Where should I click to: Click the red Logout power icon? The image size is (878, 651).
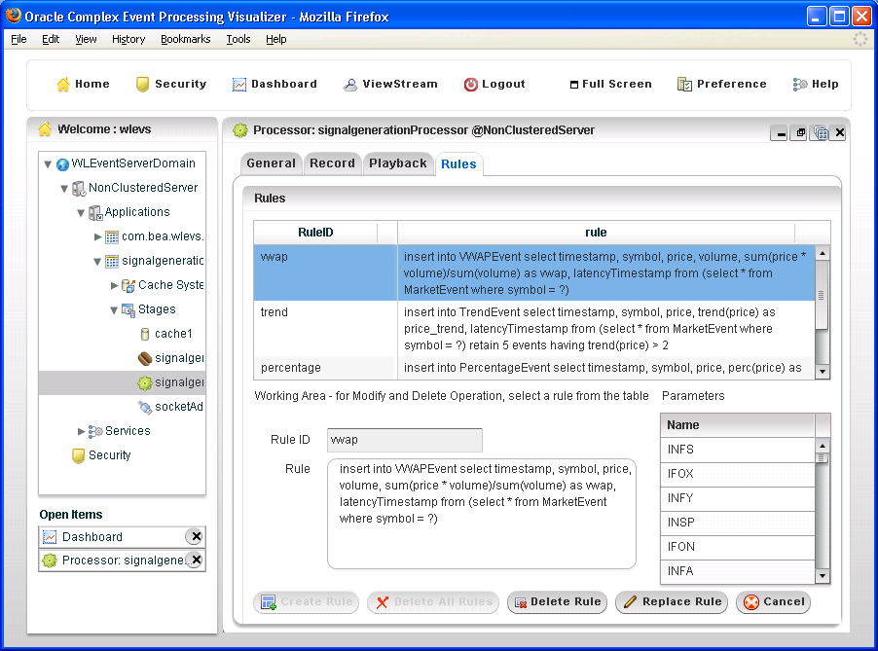471,85
